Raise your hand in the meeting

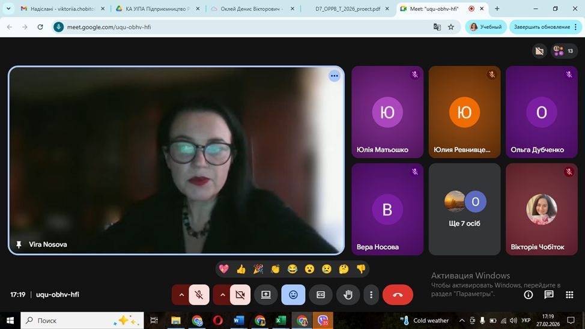click(x=348, y=295)
